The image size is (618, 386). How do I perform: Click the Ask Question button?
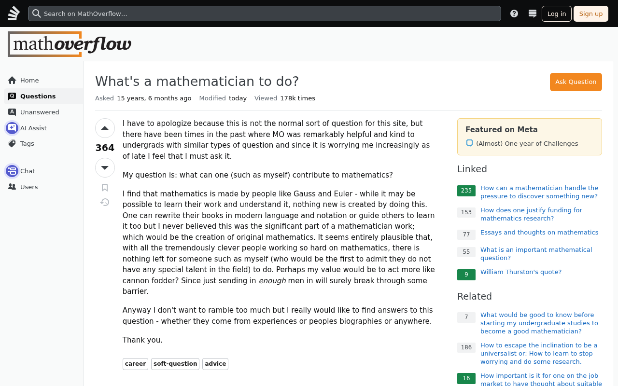coord(576,82)
